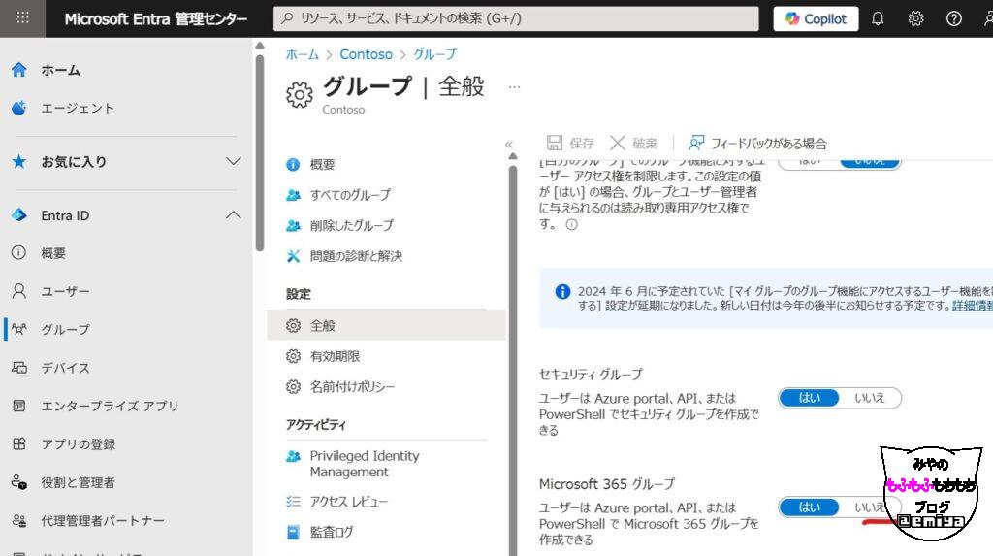Open 概要 in the group menu
The width and height of the screenshot is (993, 556).
(322, 164)
